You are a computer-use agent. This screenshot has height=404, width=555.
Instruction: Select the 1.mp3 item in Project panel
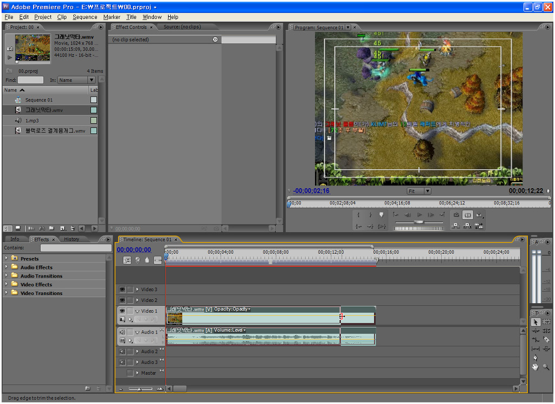tap(33, 120)
